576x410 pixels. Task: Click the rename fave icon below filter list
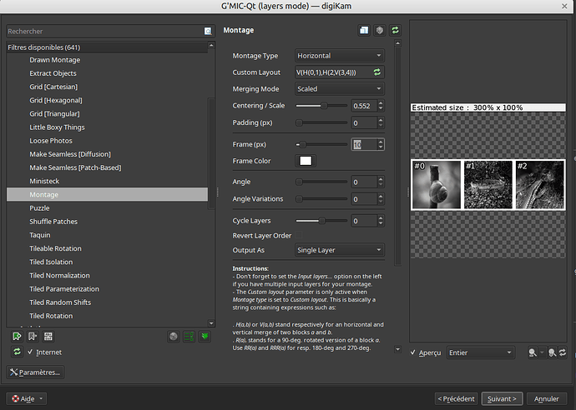point(48,337)
